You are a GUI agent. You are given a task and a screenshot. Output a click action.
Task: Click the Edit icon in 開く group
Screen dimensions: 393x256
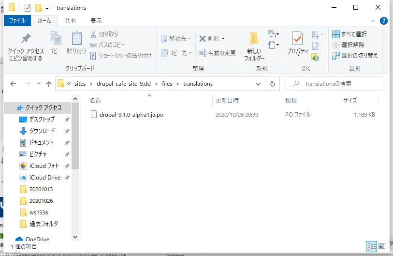click(x=316, y=46)
